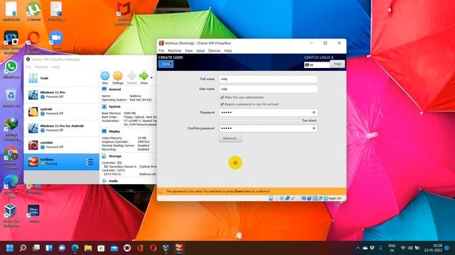455x255 pixels.
Task: Open Opera browser from taskbar
Action: [154, 248]
